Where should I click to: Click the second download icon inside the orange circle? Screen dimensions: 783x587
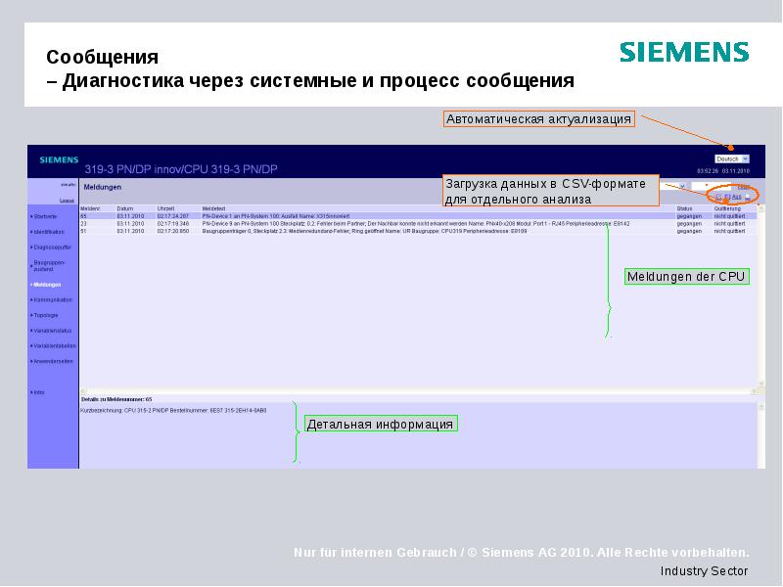[x=727, y=196]
